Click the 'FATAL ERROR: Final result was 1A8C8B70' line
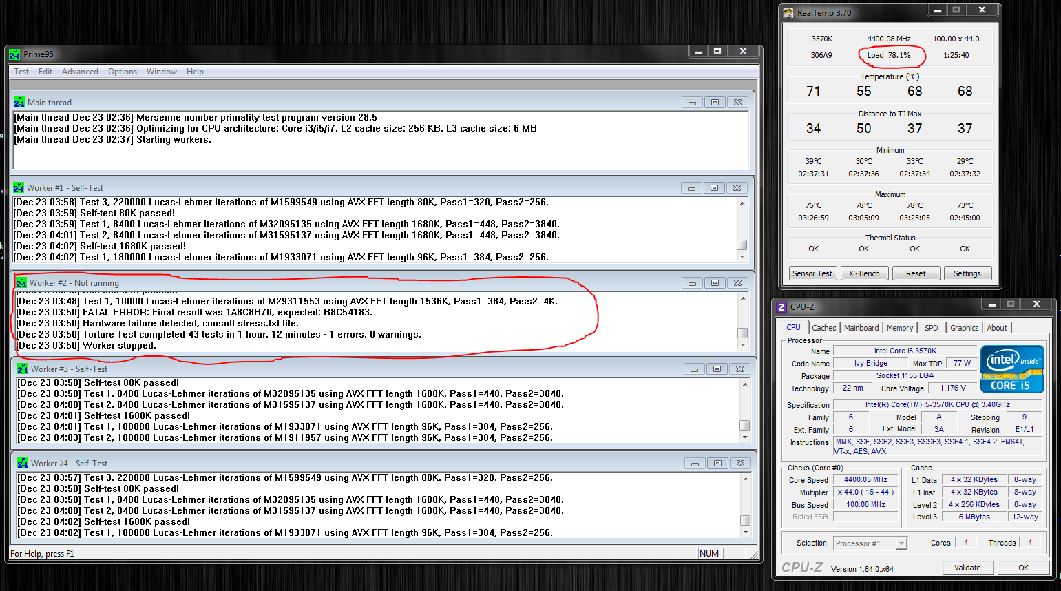The image size is (1061, 591). click(195, 312)
